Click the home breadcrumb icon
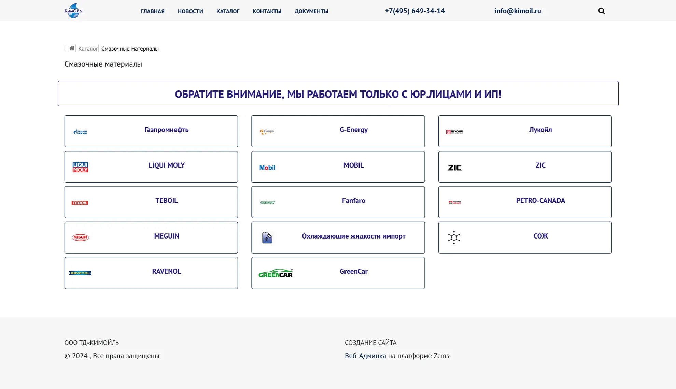This screenshot has height=389, width=676. tap(72, 48)
